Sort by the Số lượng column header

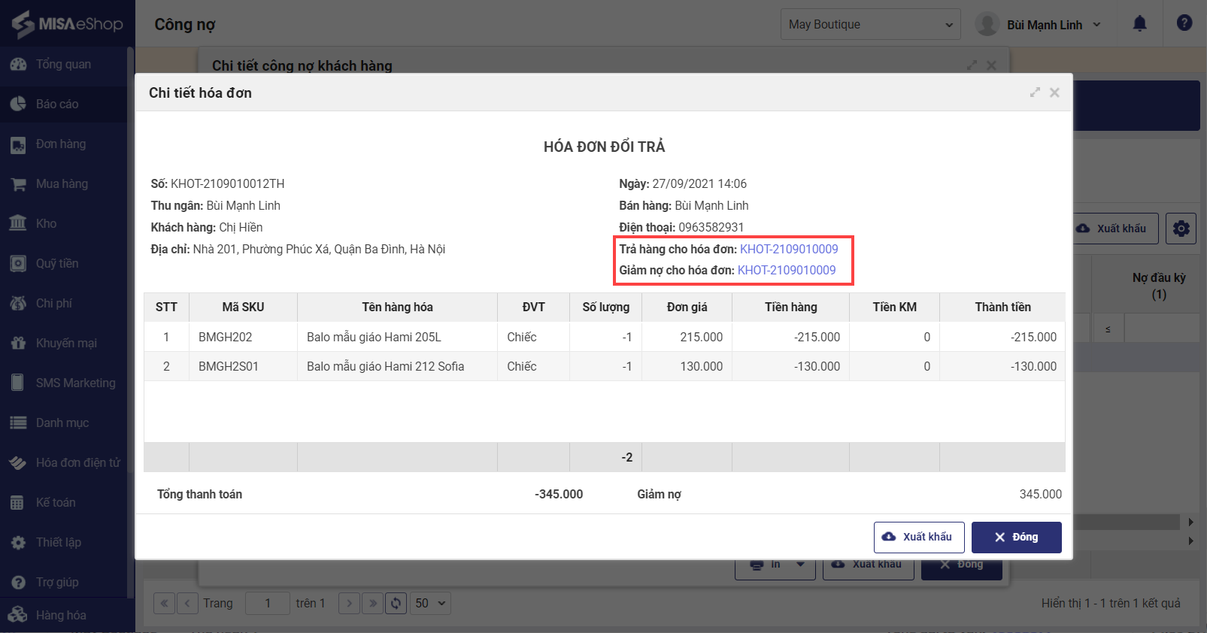[x=605, y=307]
